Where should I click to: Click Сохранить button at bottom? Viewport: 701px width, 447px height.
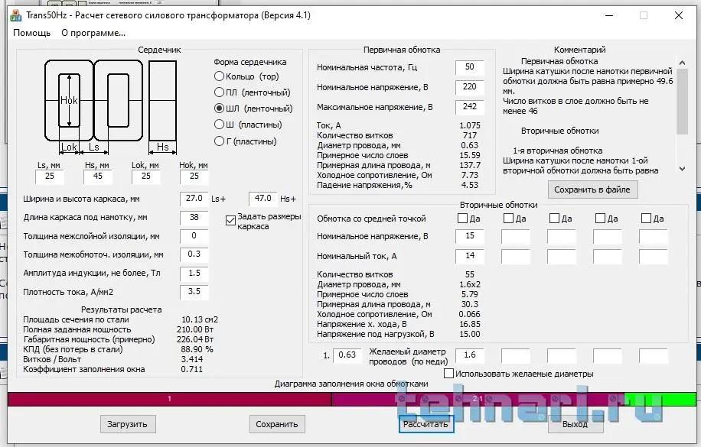pos(277,424)
